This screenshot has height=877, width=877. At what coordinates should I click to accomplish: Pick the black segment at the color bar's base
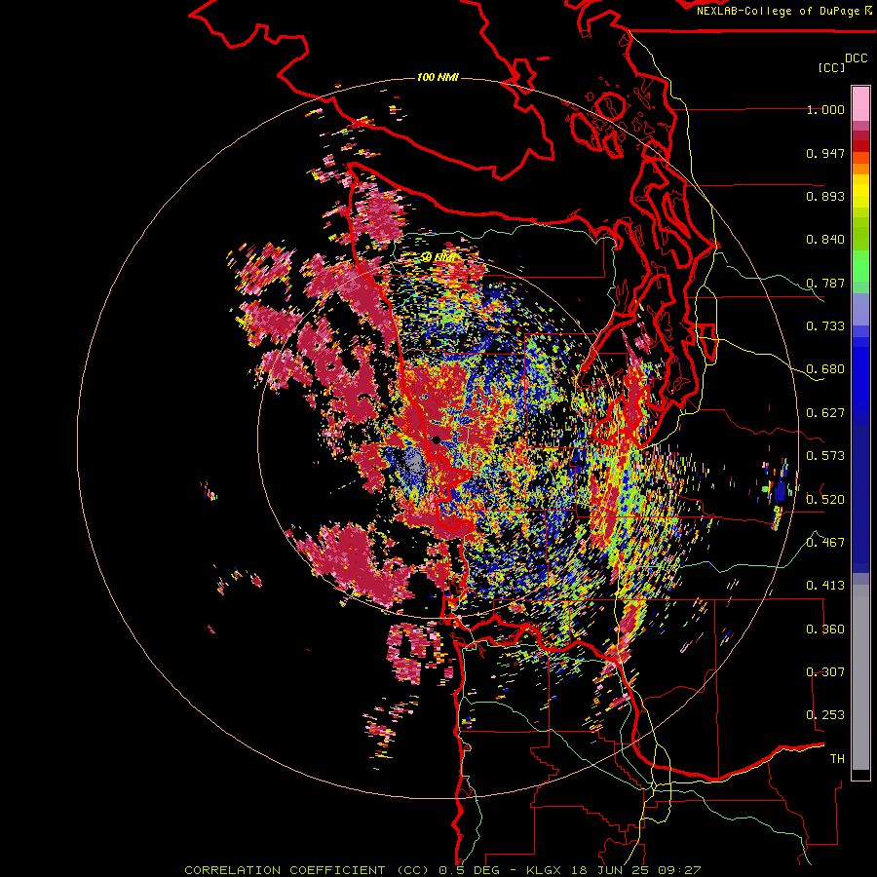tap(860, 775)
